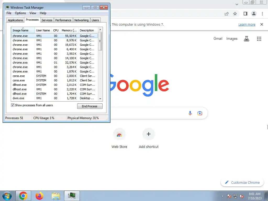Open Windows Explorer from the taskbar
Image resolution: width=268 pixels, height=201 pixels.
pos(56,196)
